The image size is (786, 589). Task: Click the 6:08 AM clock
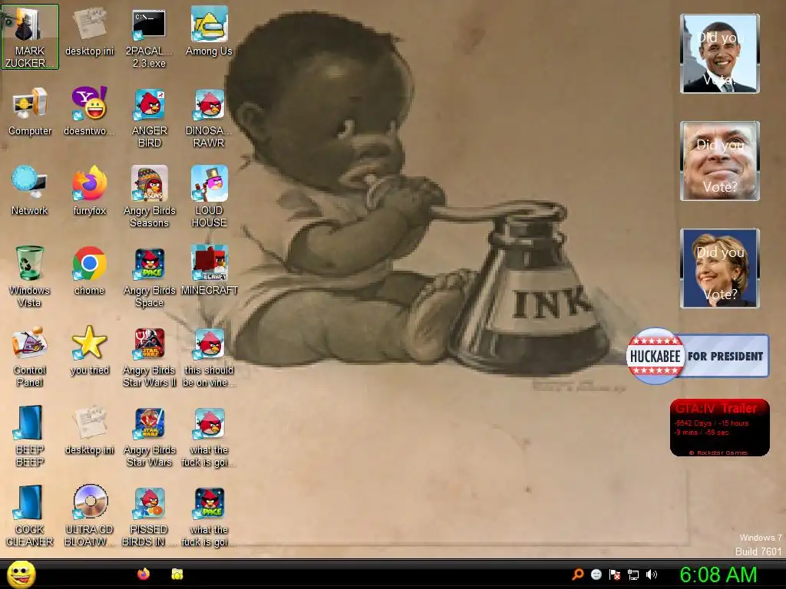[x=718, y=574]
